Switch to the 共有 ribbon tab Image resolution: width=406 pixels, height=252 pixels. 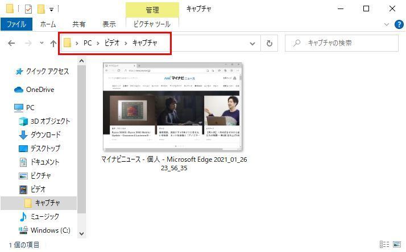(78, 24)
